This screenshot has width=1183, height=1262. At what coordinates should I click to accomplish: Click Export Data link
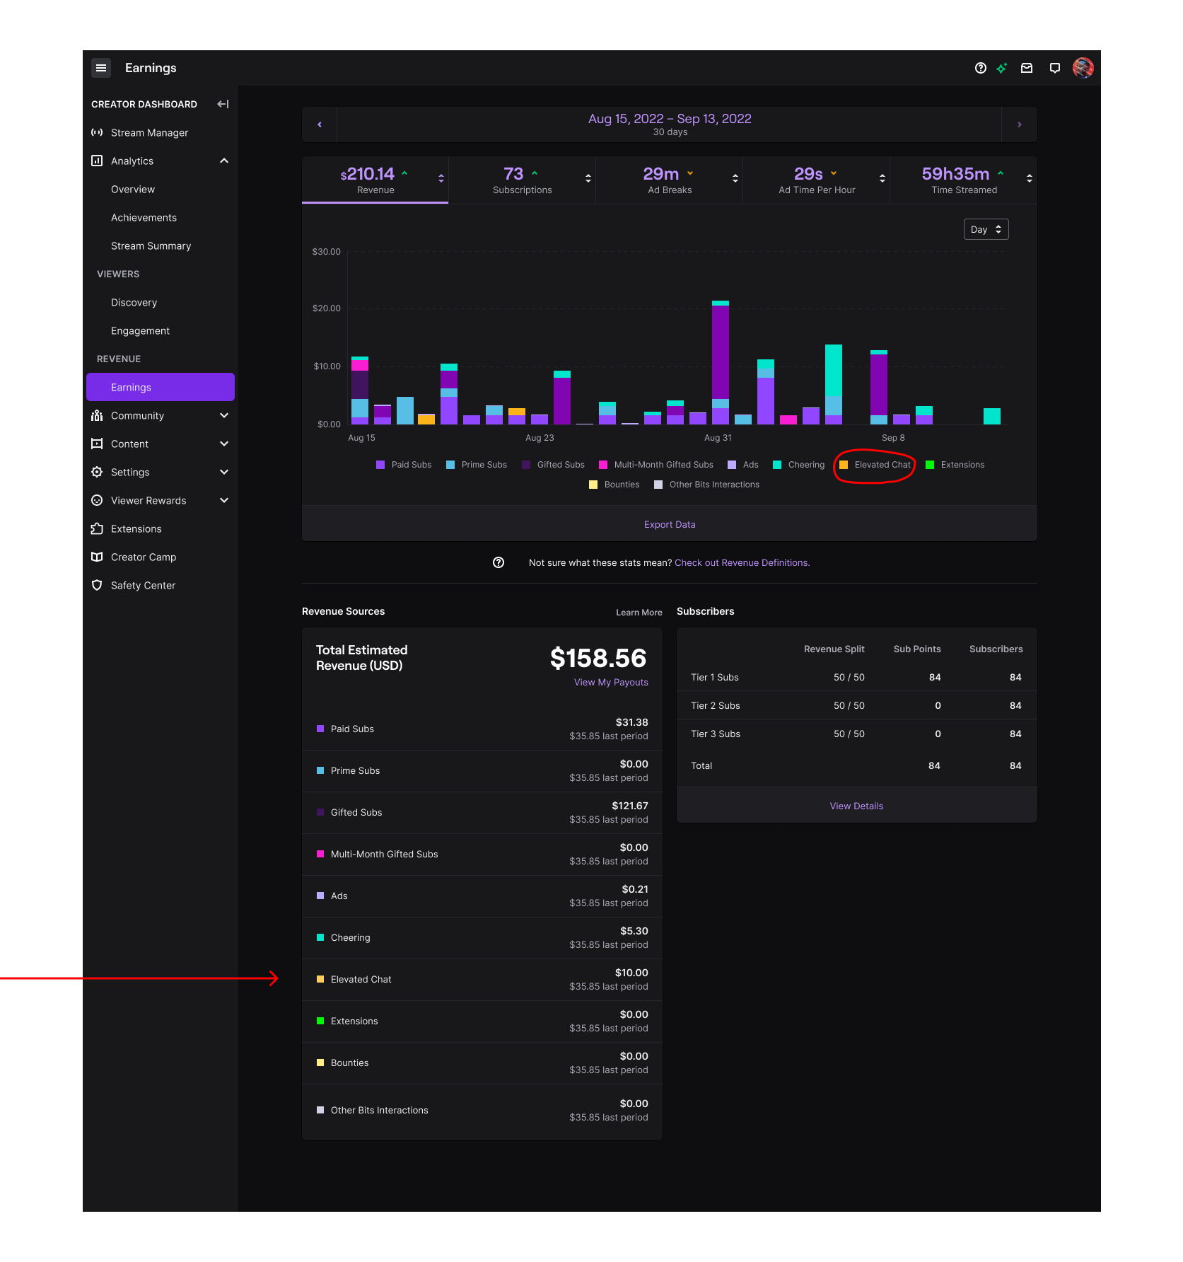pyautogui.click(x=670, y=524)
